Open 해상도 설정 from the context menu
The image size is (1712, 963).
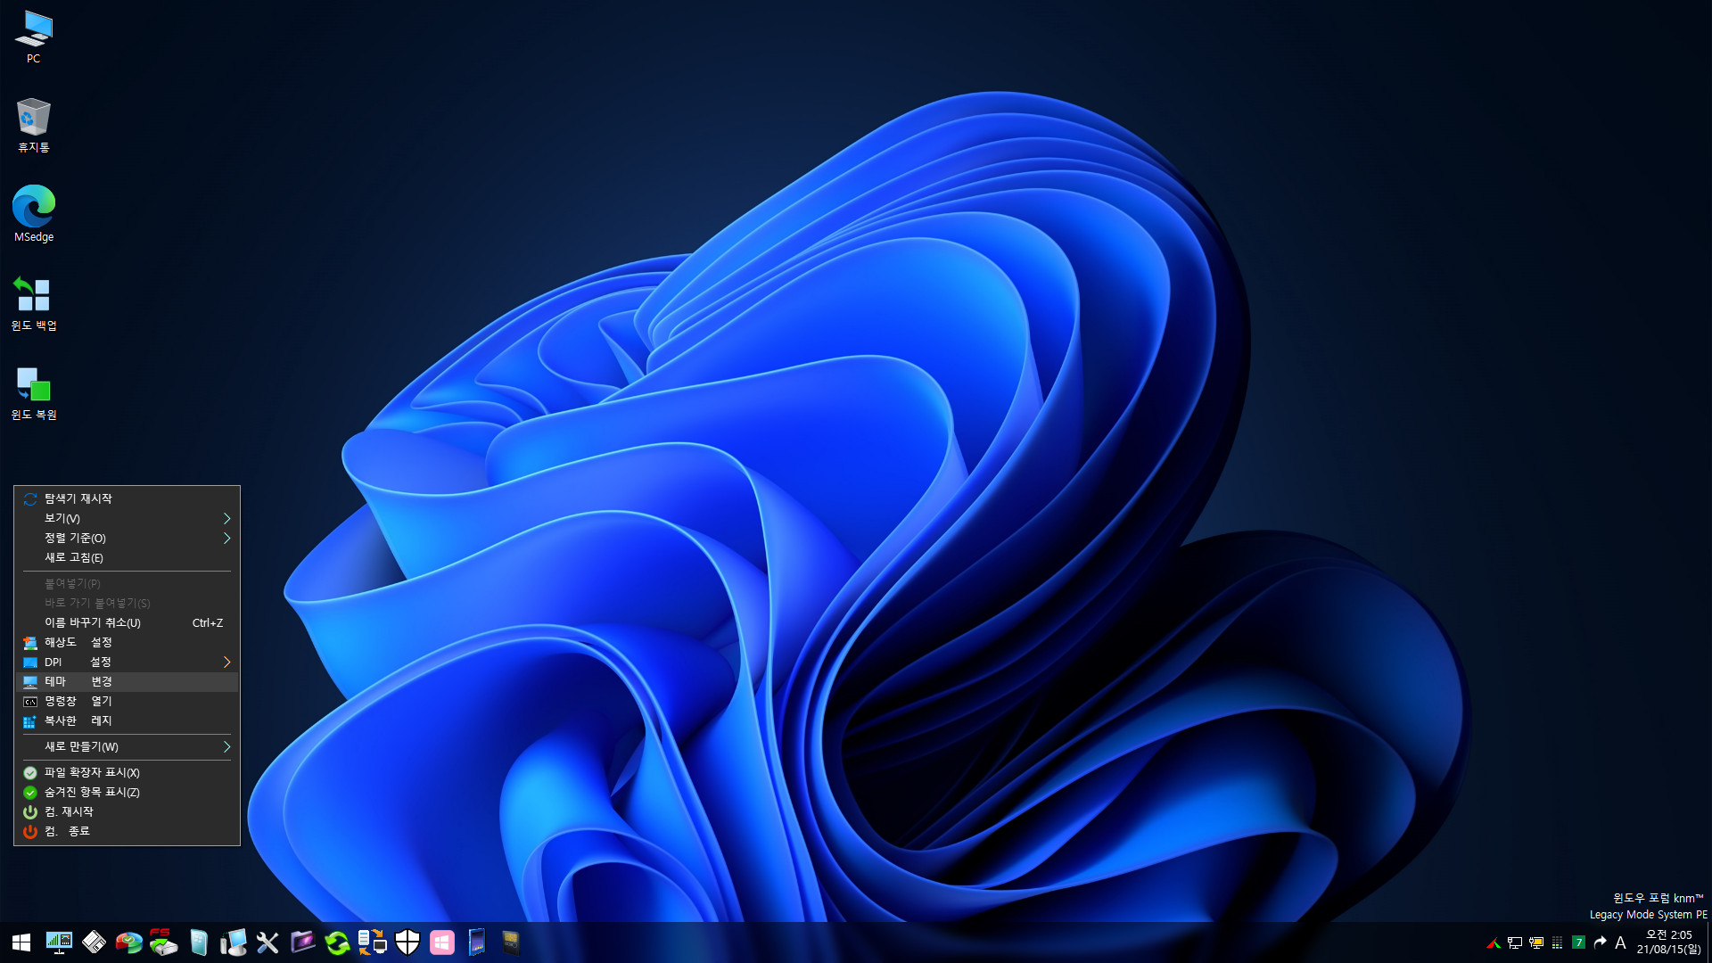(x=128, y=642)
